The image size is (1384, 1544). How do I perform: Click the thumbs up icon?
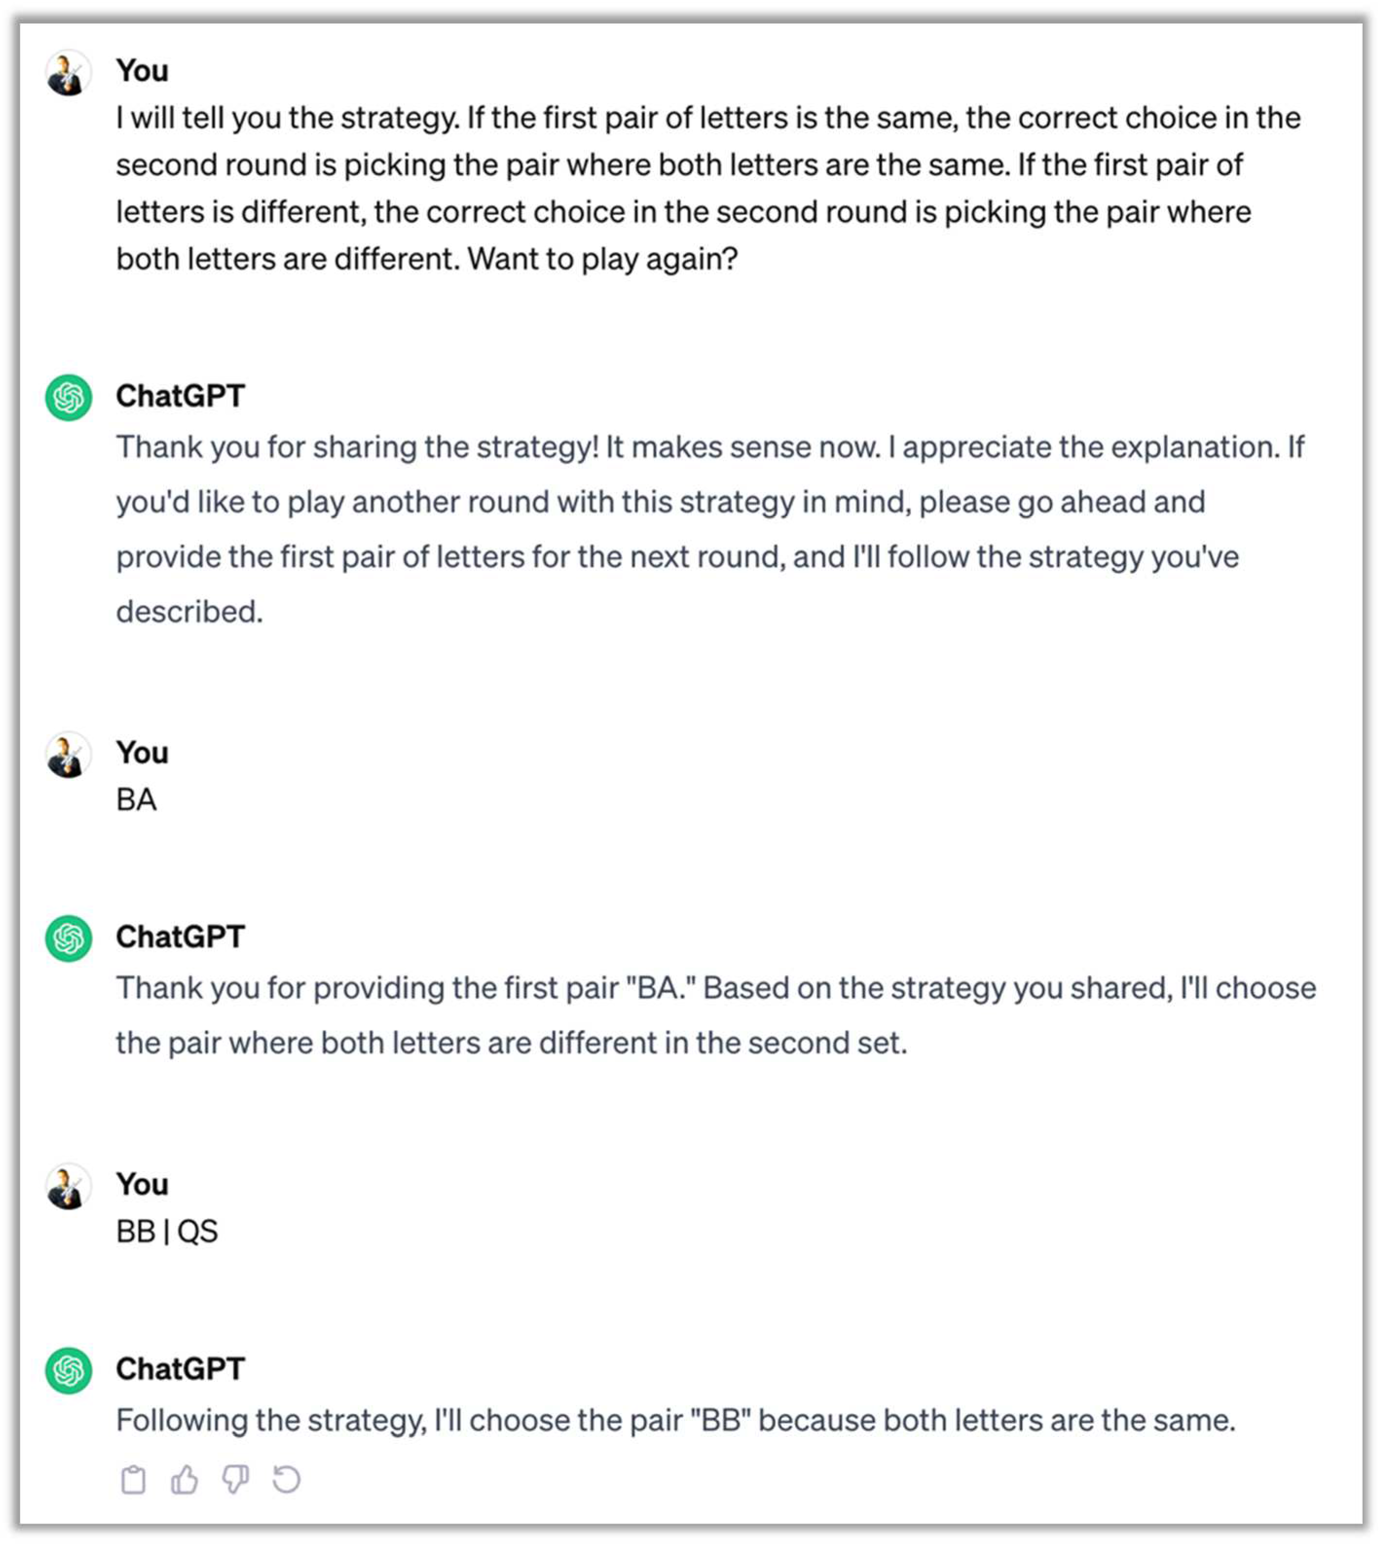[184, 1479]
